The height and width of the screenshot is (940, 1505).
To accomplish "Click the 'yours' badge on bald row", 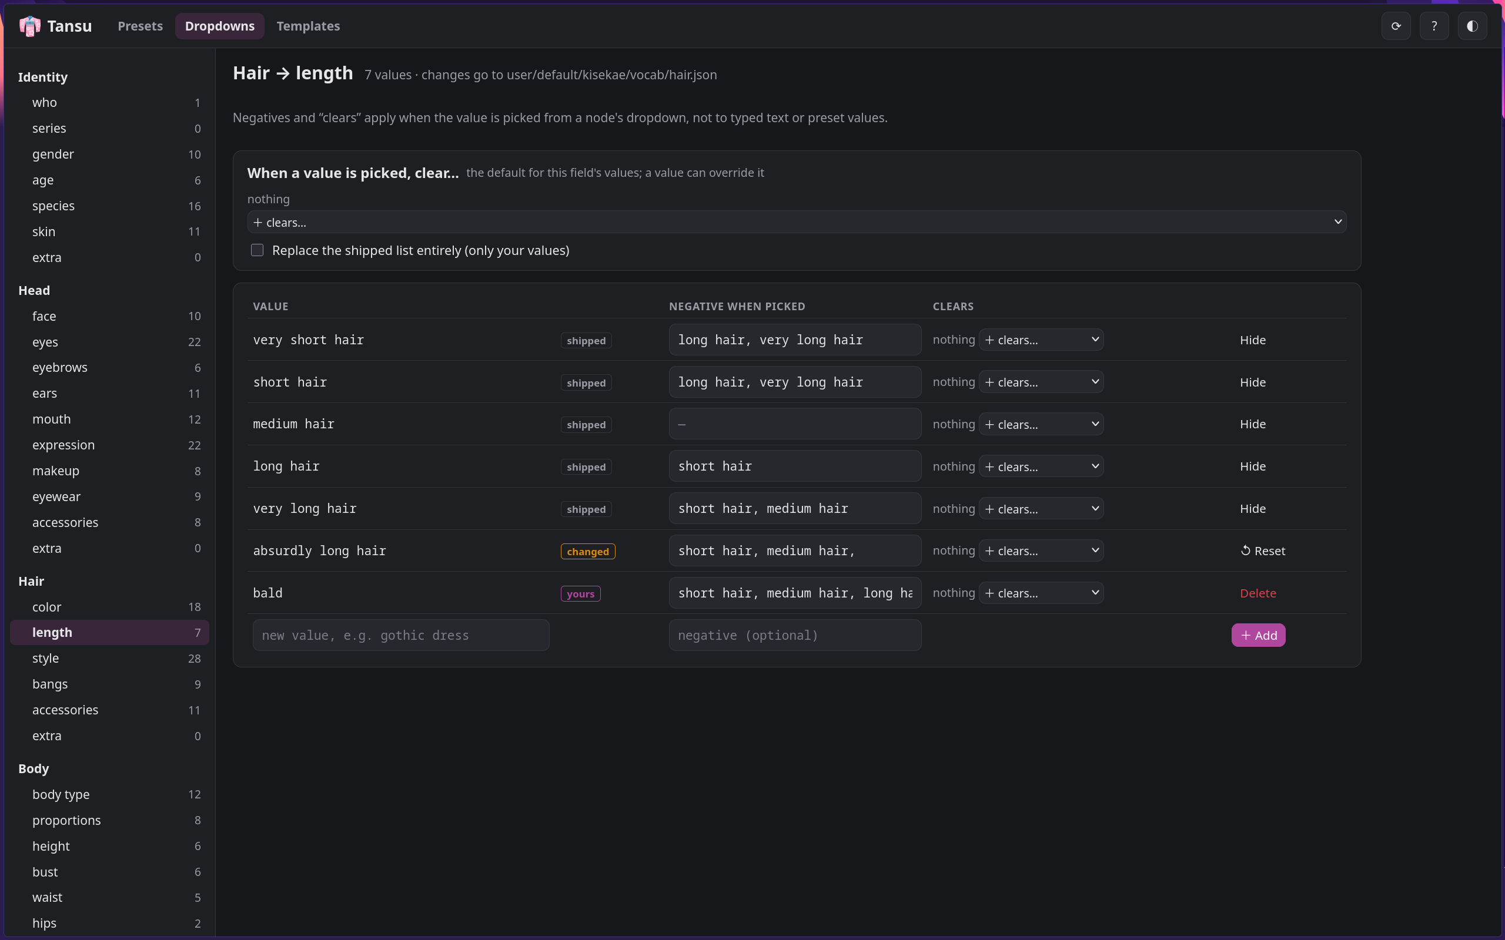I will pyautogui.click(x=580, y=594).
